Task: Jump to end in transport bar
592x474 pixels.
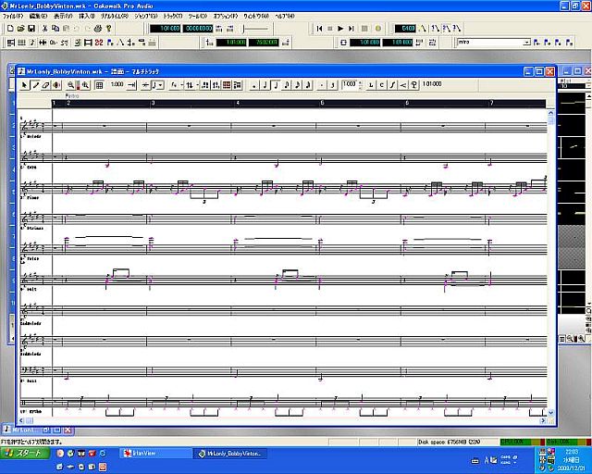Action: click(x=351, y=29)
